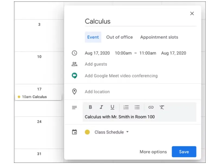Toggle underline formatting in description
Image resolution: width=217 pixels, height=164 pixels.
pyautogui.click(x=112, y=107)
